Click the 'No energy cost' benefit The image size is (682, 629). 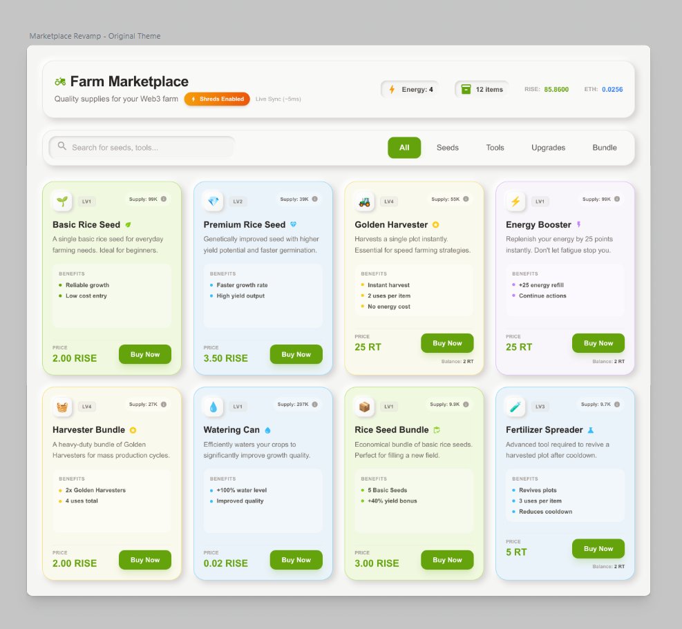389,307
